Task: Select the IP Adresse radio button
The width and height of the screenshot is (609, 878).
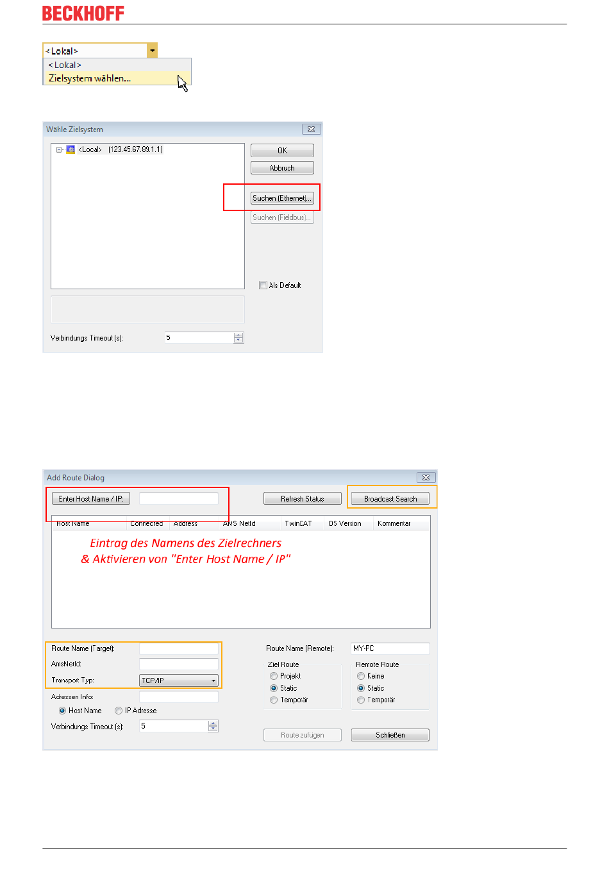Action: (x=119, y=711)
